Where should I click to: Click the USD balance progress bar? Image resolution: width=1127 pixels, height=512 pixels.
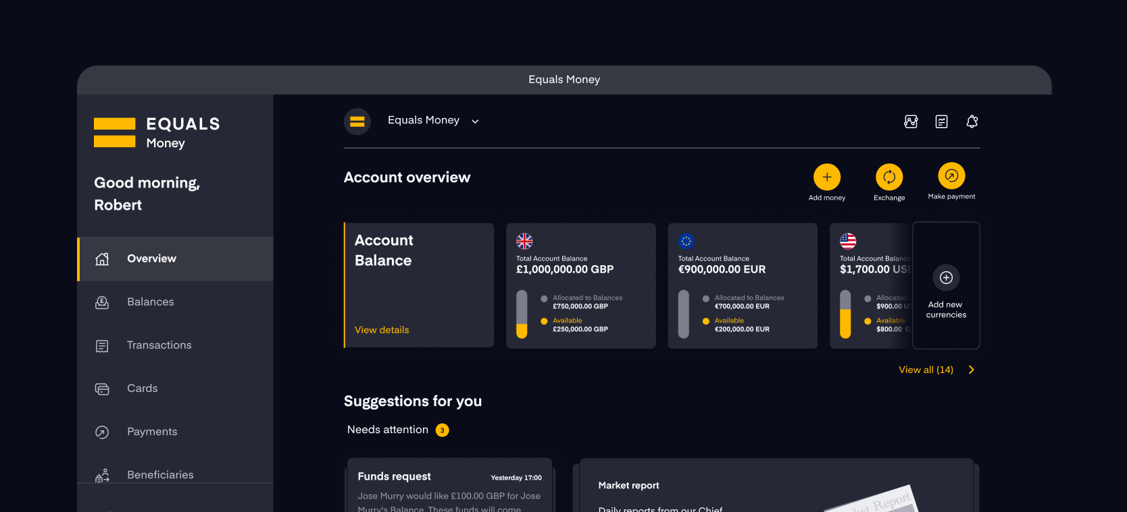click(x=845, y=314)
